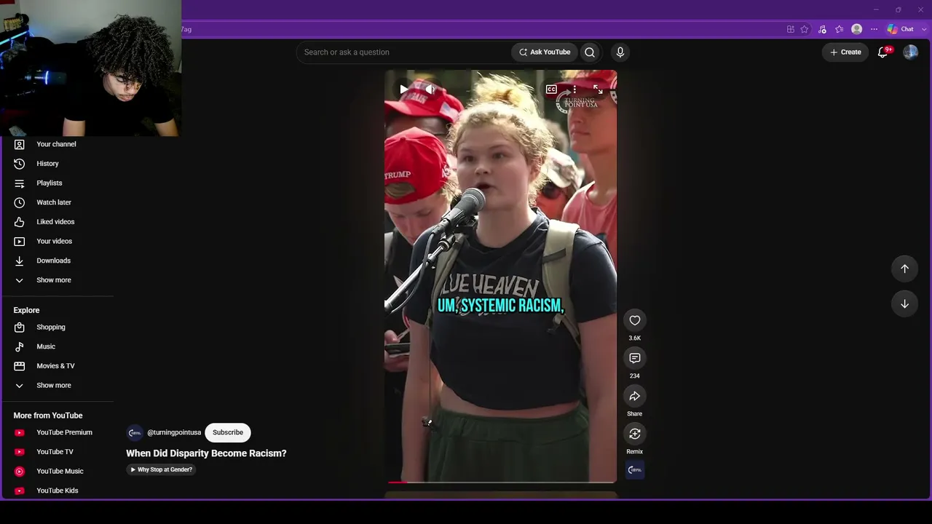Open the Short's three-dot options menu
This screenshot has height=524, width=932.
pos(574,90)
